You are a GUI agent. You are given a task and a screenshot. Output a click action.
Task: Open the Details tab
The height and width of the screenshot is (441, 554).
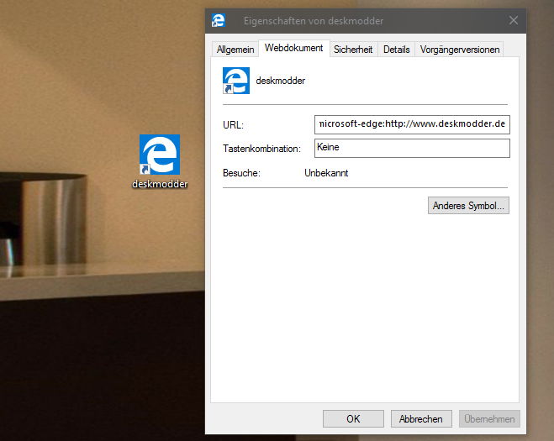coord(397,50)
